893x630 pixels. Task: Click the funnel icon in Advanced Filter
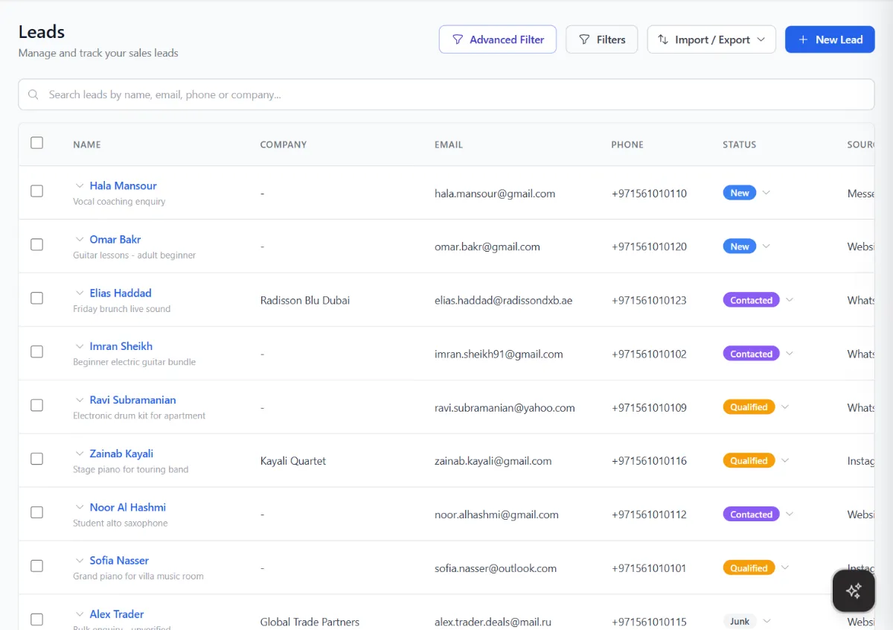(458, 39)
